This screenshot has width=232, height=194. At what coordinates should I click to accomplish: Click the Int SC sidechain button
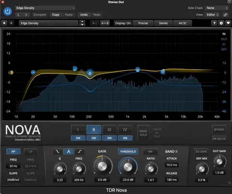pos(183,23)
